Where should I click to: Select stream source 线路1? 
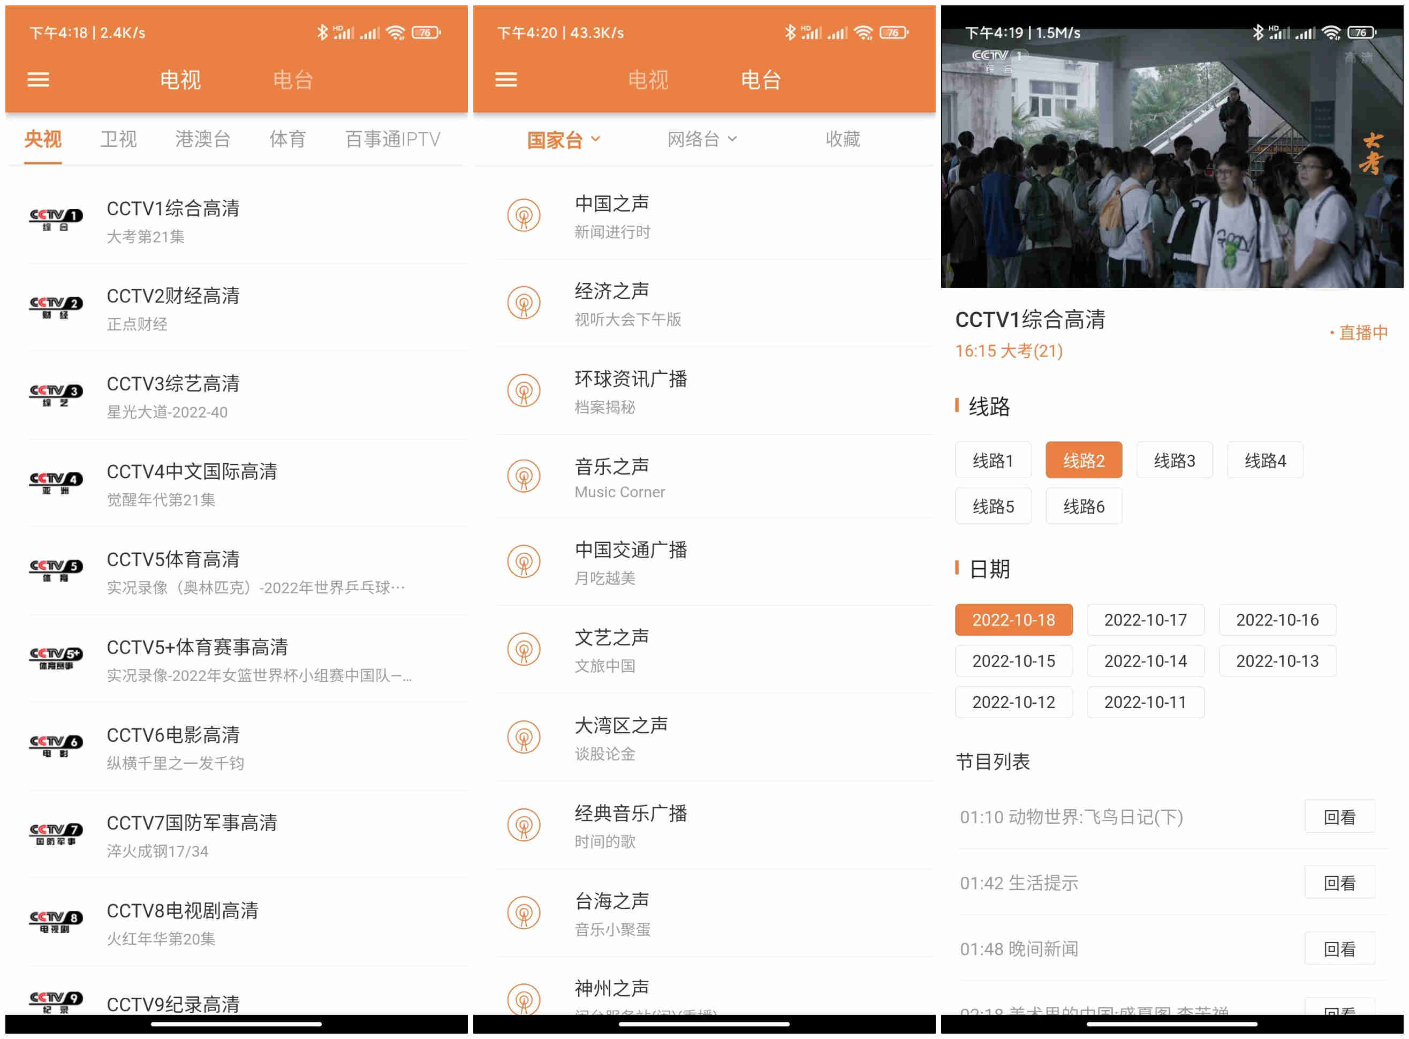tap(993, 461)
